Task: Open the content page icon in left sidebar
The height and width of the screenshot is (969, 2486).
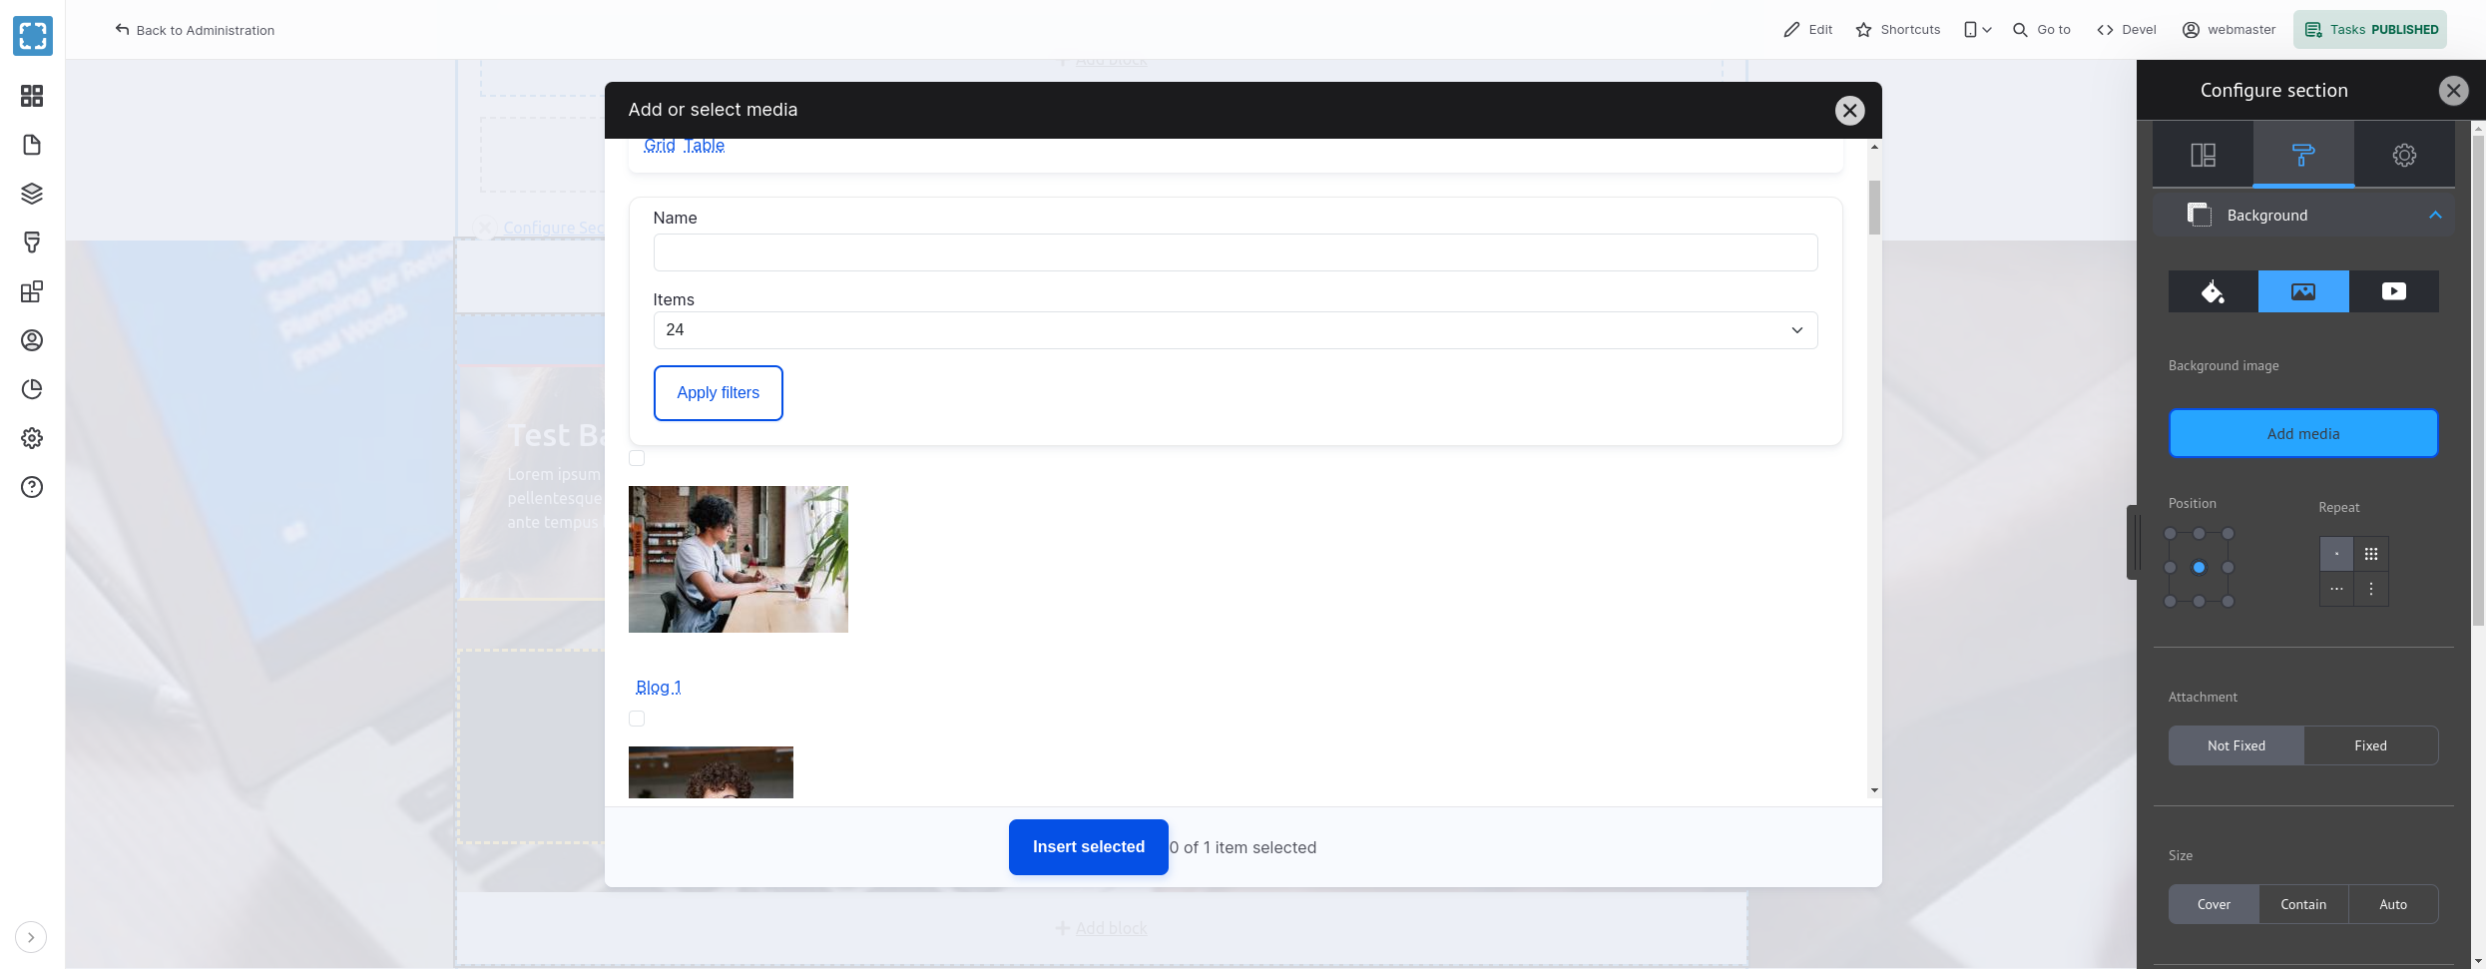Action: coord(32,145)
